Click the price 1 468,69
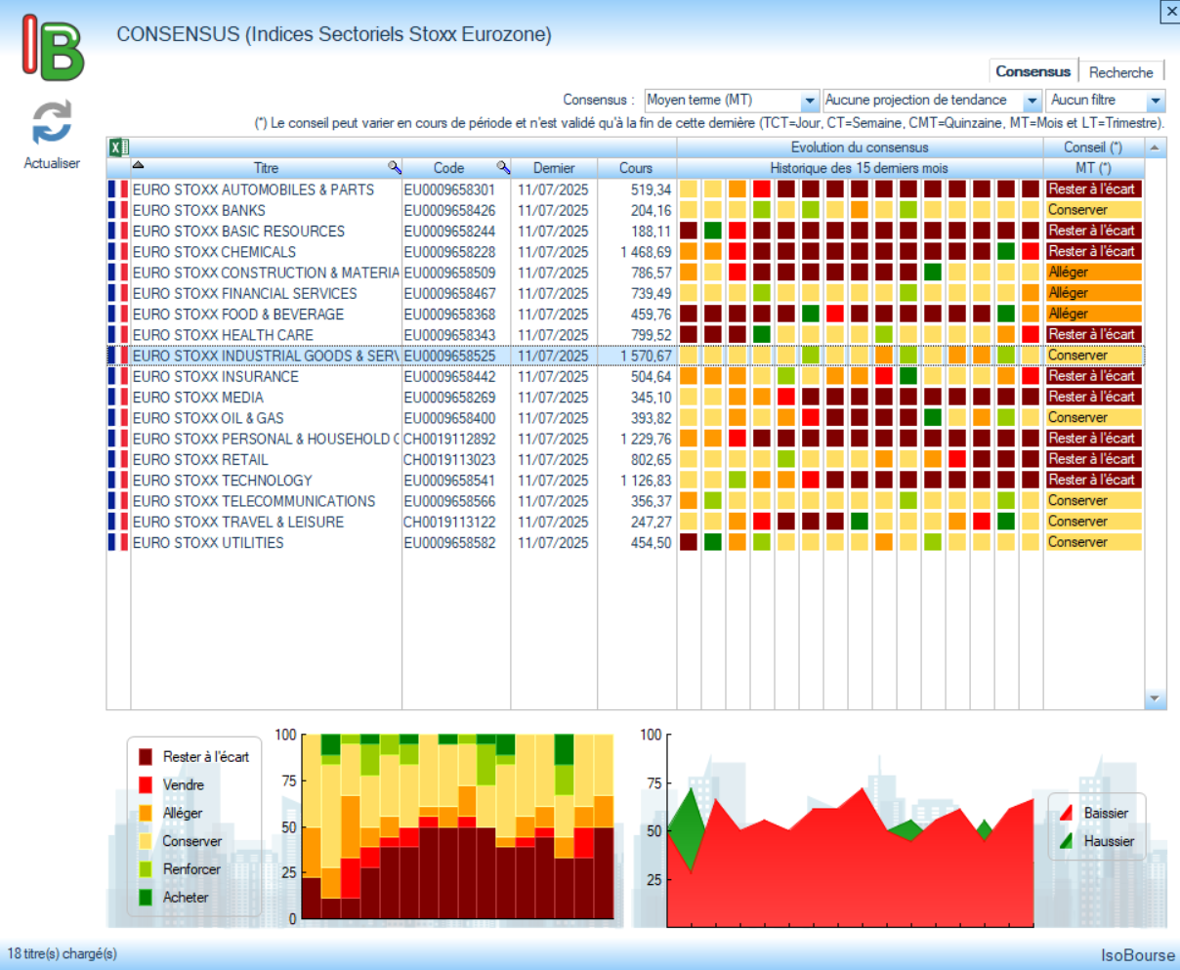The image size is (1180, 970). coord(646,252)
